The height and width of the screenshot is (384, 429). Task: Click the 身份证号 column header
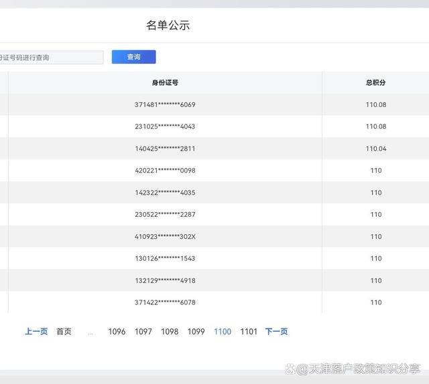(x=165, y=82)
